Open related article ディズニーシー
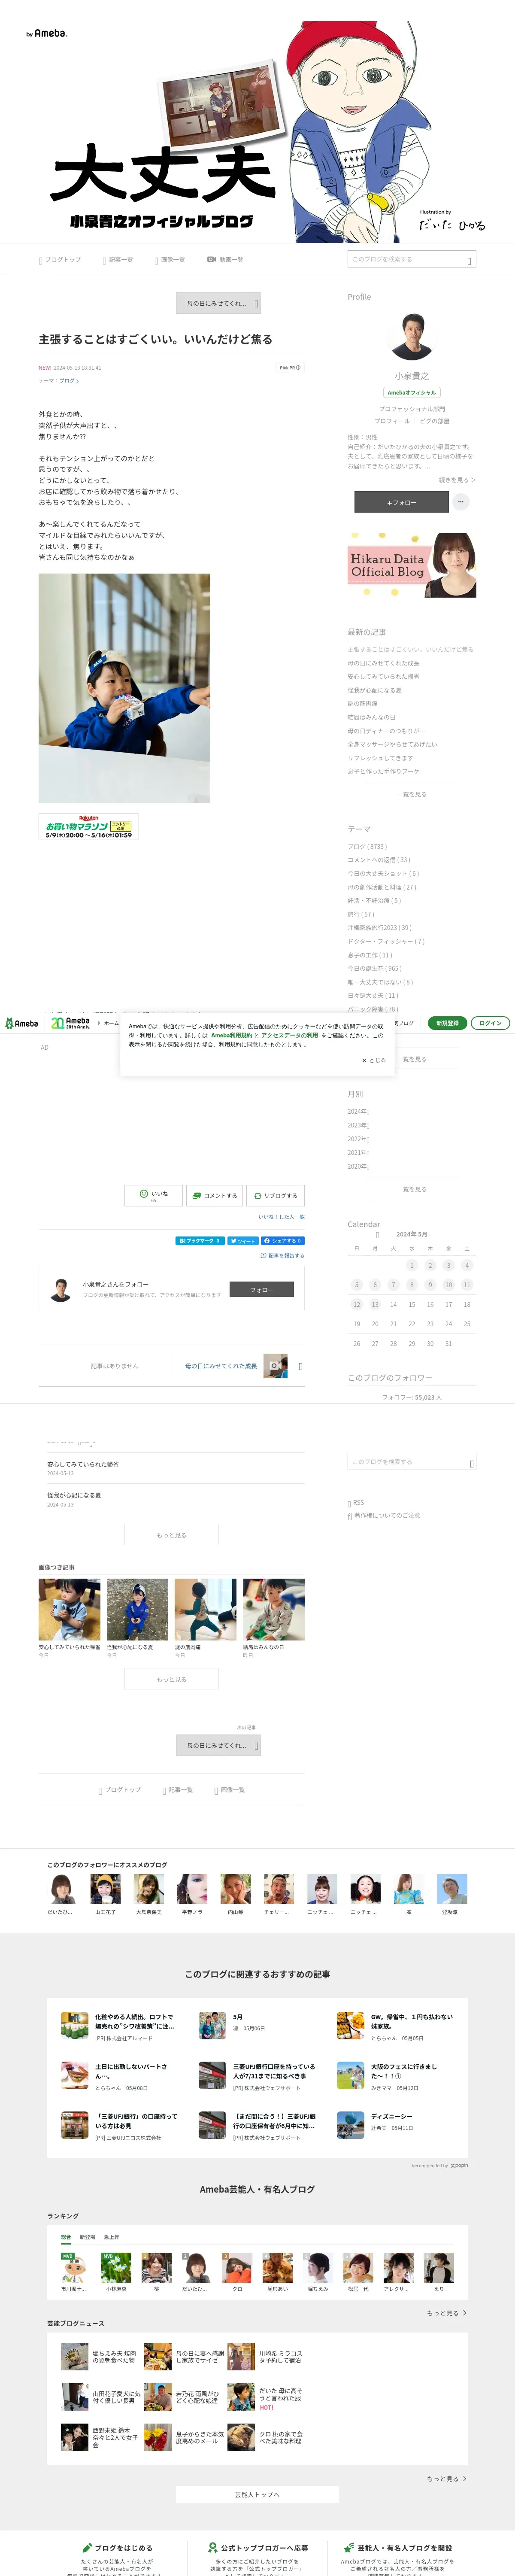Image resolution: width=515 pixels, height=2576 pixels. pos(392,2116)
